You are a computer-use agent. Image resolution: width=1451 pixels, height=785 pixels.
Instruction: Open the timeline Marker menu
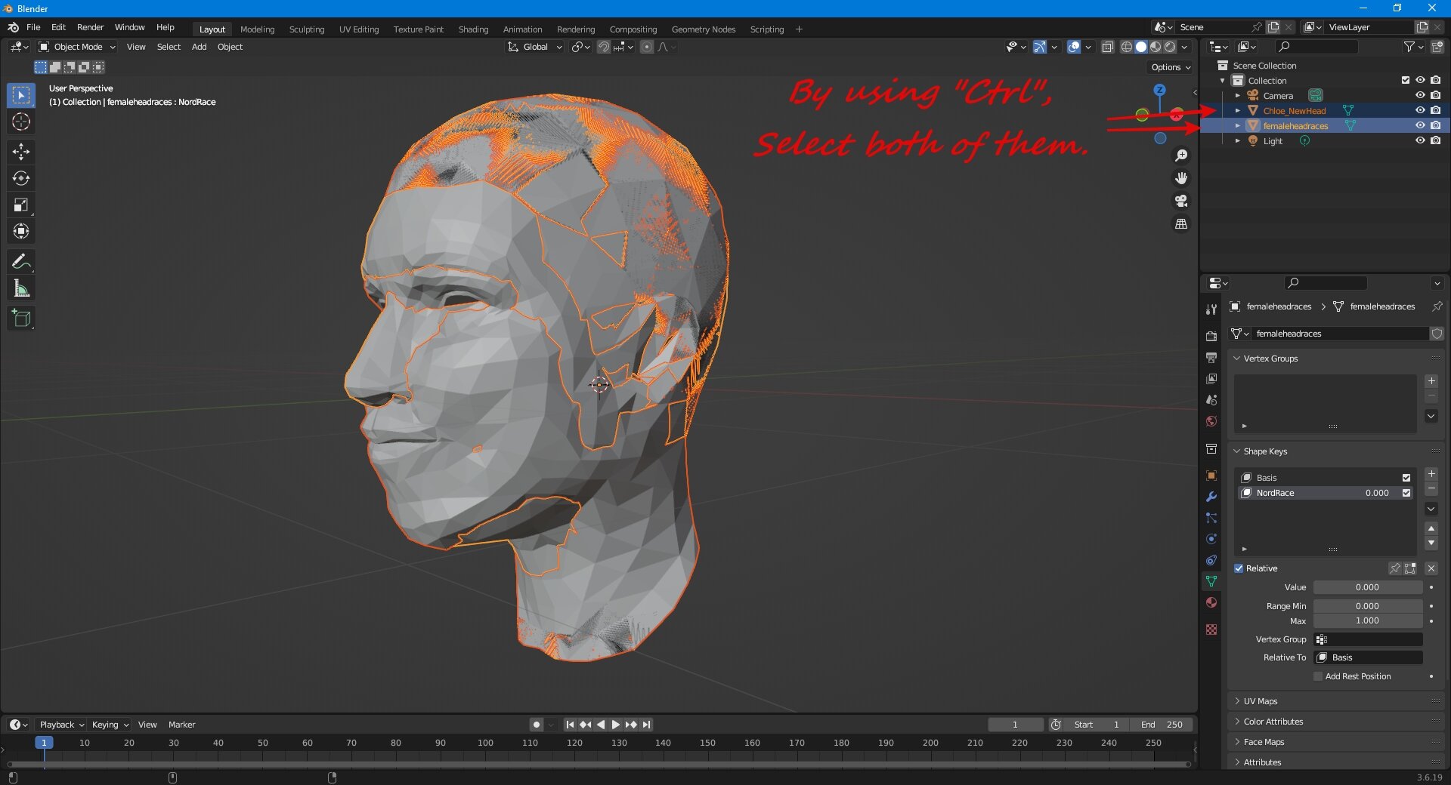pyautogui.click(x=181, y=725)
